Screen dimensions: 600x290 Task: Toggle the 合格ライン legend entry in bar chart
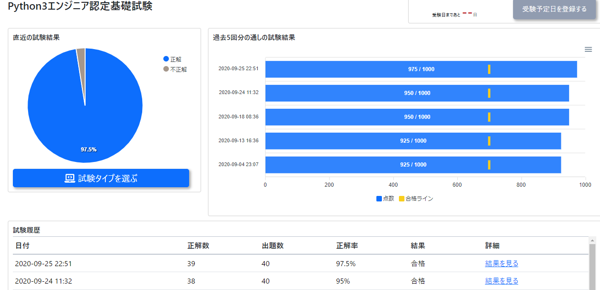[416, 199]
